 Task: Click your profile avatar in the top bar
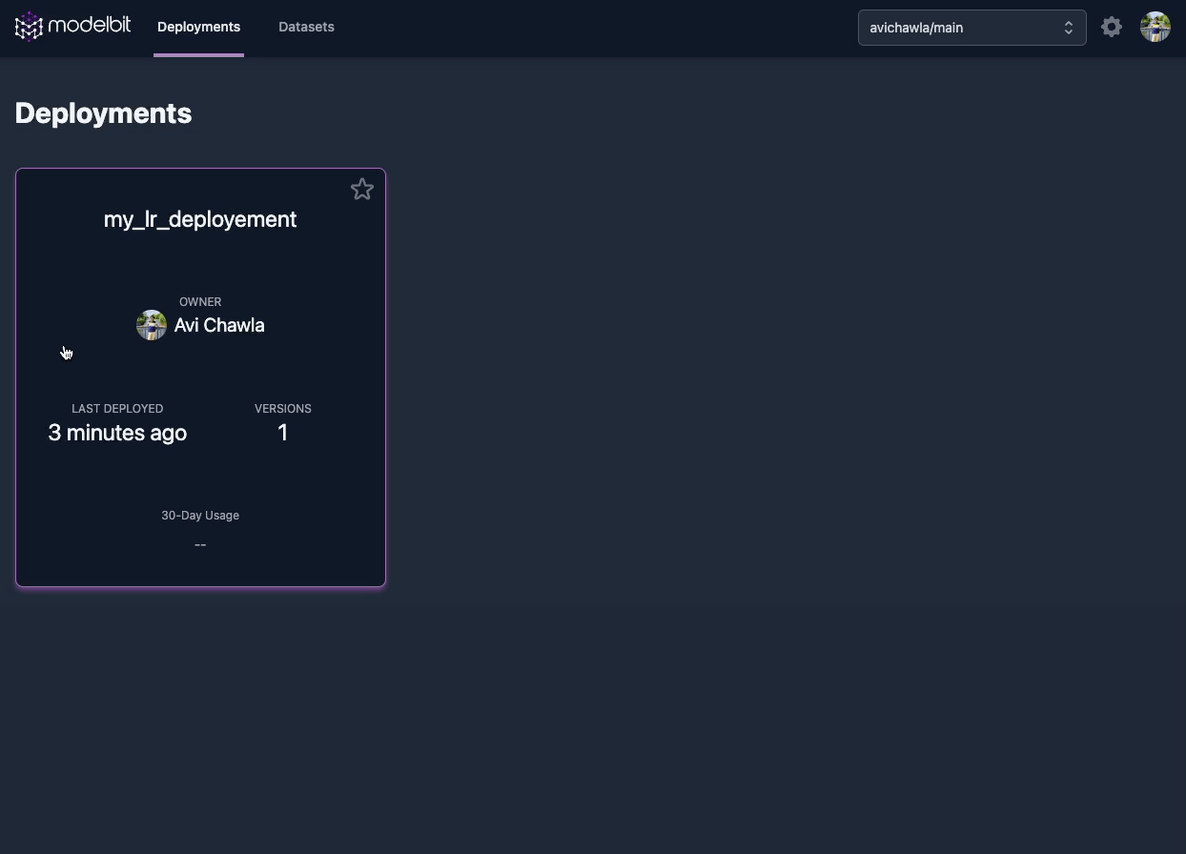pyautogui.click(x=1155, y=27)
